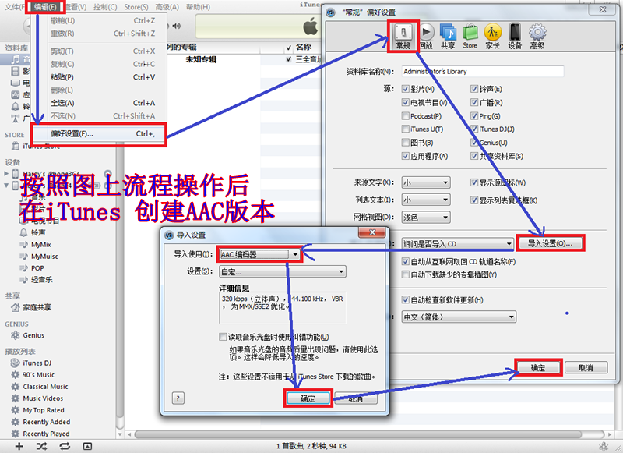The width and height of the screenshot is (623, 453).
Task: Click 导入设置(O)... button
Action: (550, 243)
